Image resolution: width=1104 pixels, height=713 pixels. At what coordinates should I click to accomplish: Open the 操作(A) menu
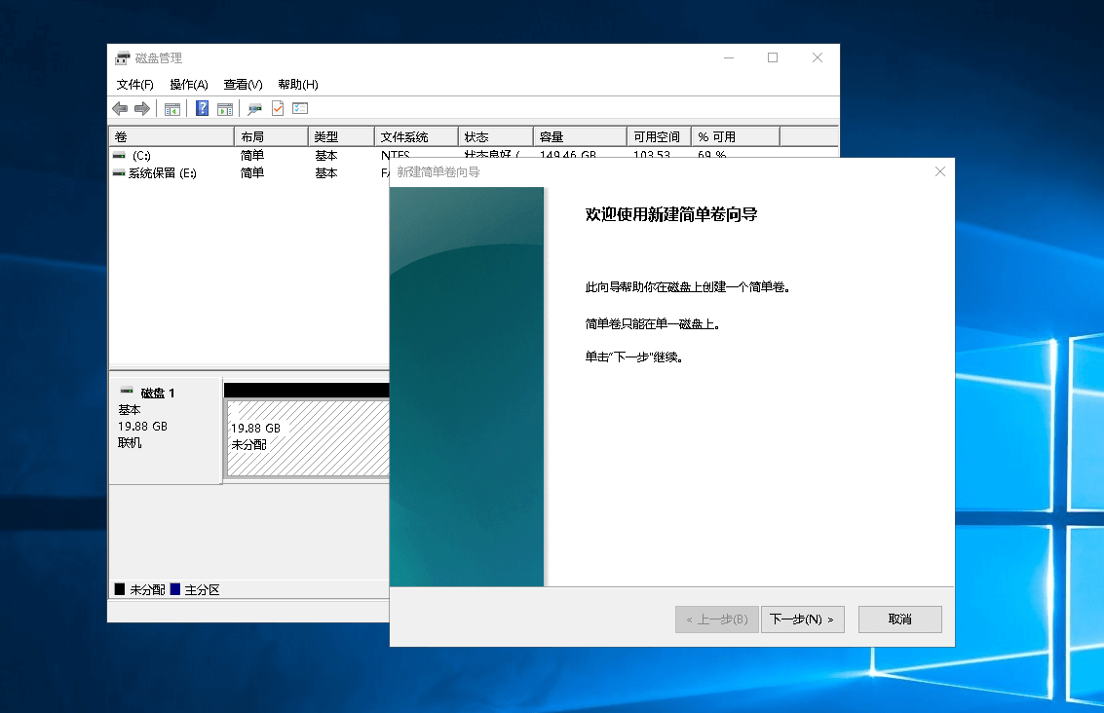188,85
